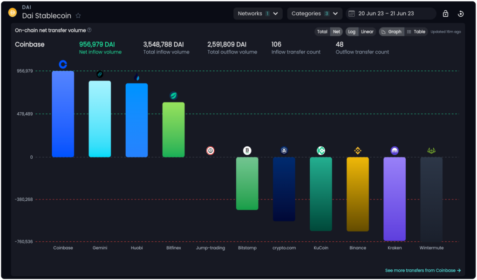The image size is (477, 280).
Task: Click the Bitfinex green bar
Action: (173, 130)
